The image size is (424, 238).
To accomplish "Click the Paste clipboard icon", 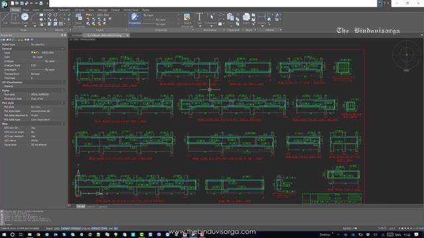I will 230,19.
